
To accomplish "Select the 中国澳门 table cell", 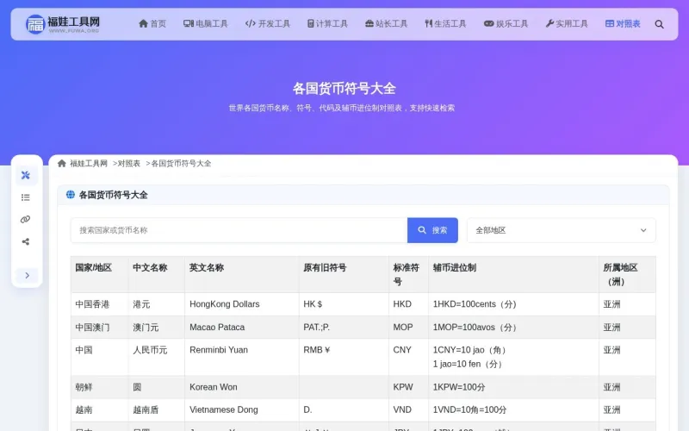I will click(100, 328).
